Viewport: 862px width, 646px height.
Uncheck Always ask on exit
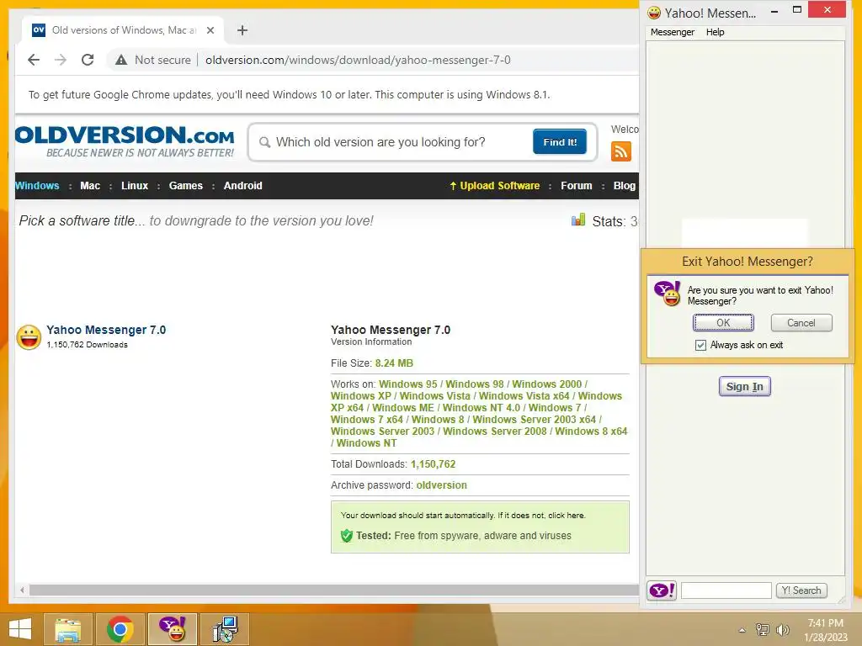tap(700, 345)
